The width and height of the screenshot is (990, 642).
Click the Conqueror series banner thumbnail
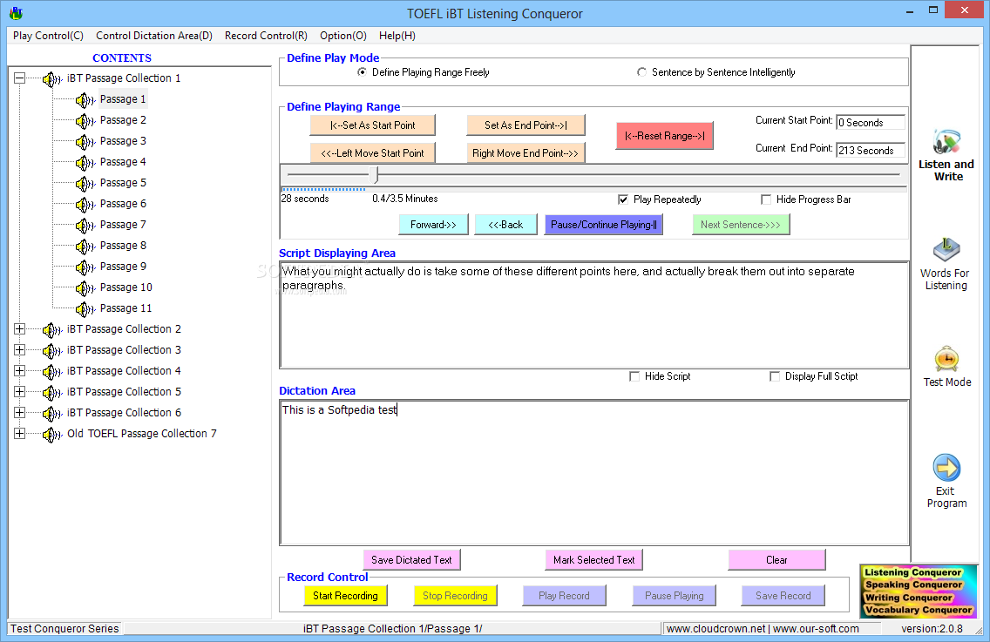(918, 591)
